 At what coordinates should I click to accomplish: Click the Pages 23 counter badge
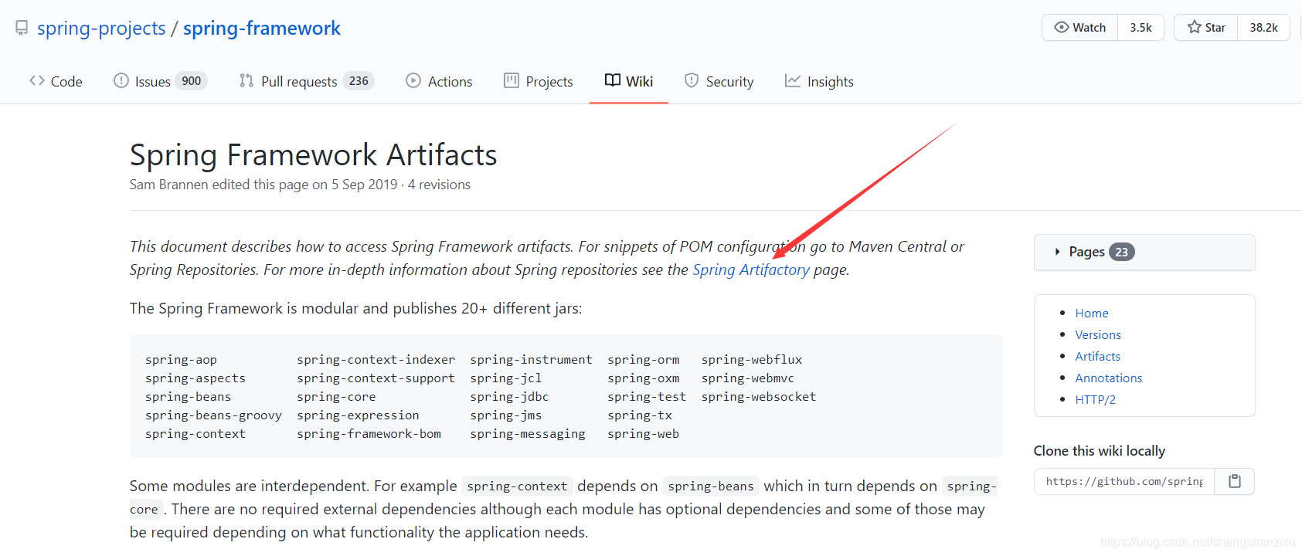(1122, 252)
